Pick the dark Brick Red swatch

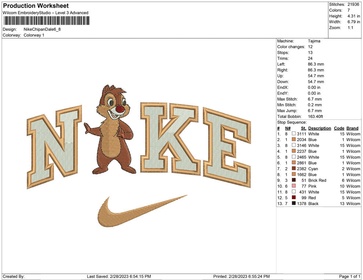coord(294,180)
